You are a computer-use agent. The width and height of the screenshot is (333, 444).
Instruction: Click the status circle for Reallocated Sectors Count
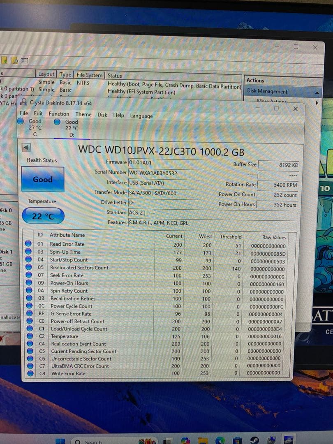pyautogui.click(x=29, y=267)
